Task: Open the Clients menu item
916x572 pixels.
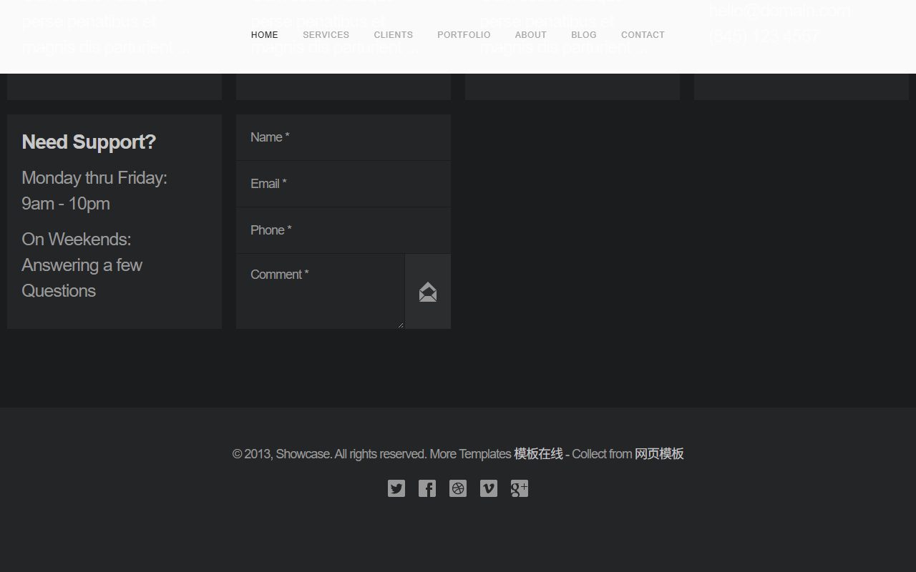Action: tap(393, 34)
